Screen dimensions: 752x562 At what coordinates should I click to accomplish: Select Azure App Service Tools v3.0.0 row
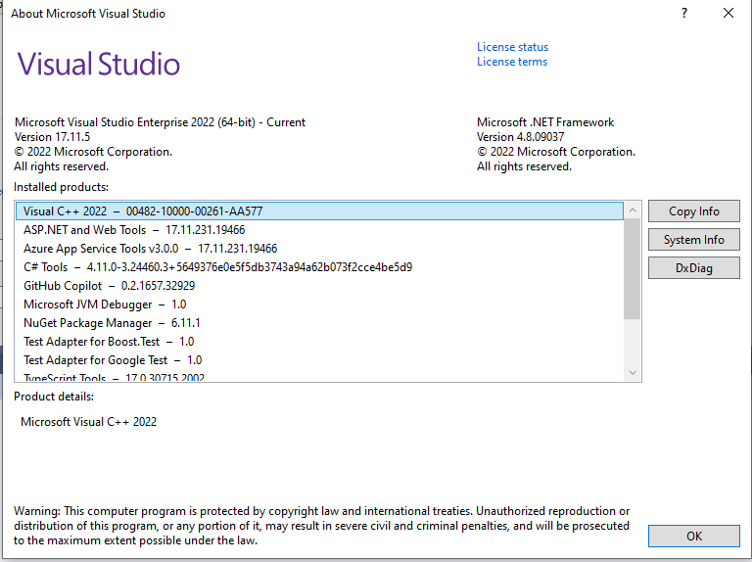coord(319,249)
